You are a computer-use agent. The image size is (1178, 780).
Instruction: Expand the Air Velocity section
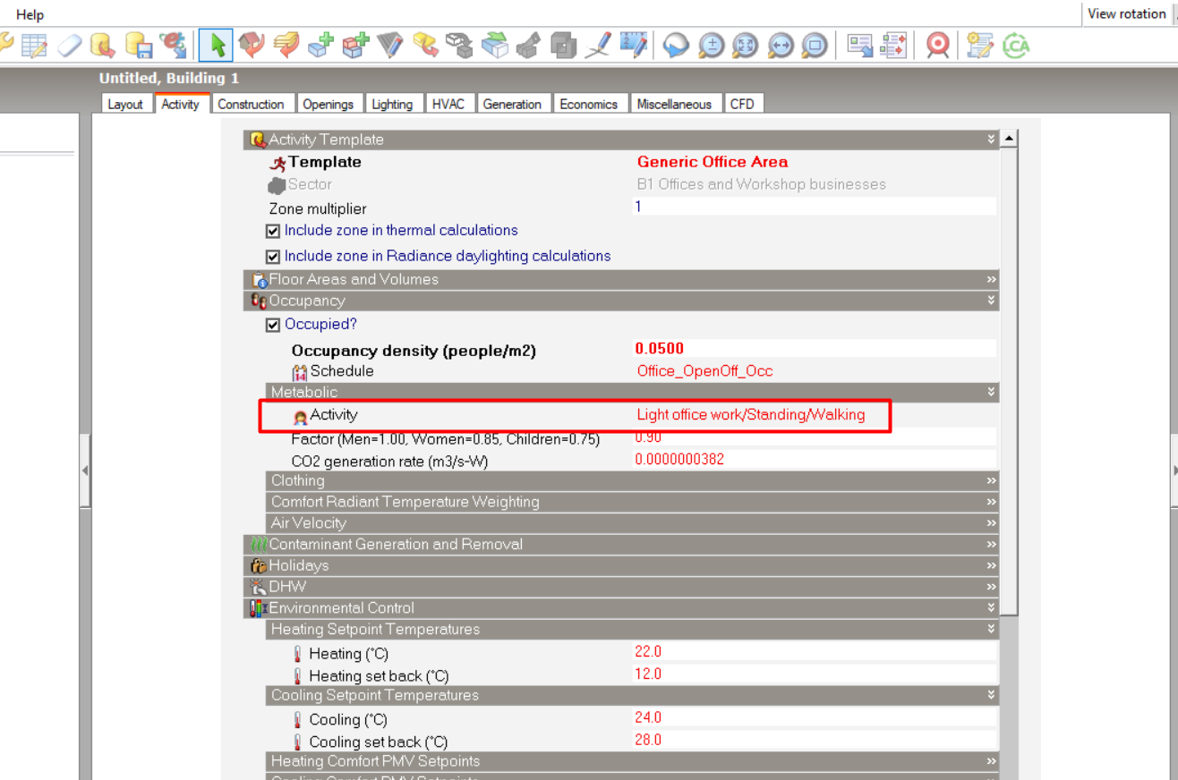pos(991,522)
